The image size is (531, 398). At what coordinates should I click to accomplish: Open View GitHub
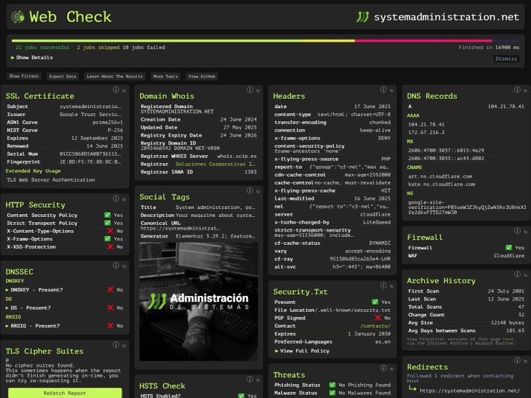202,76
